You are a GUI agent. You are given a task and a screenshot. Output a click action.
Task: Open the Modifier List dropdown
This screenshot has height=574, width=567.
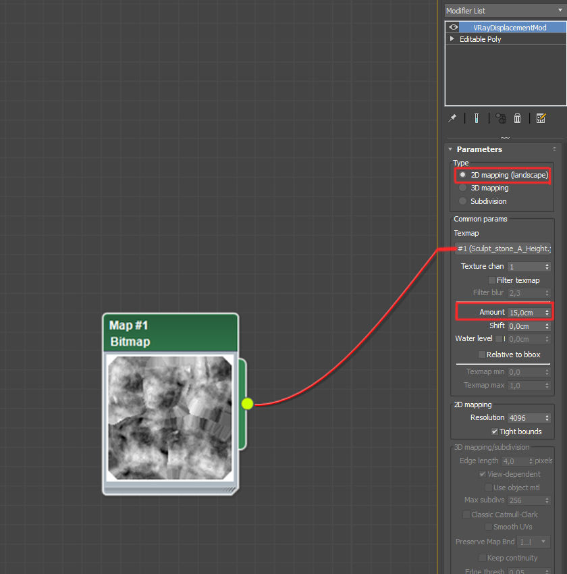click(505, 11)
